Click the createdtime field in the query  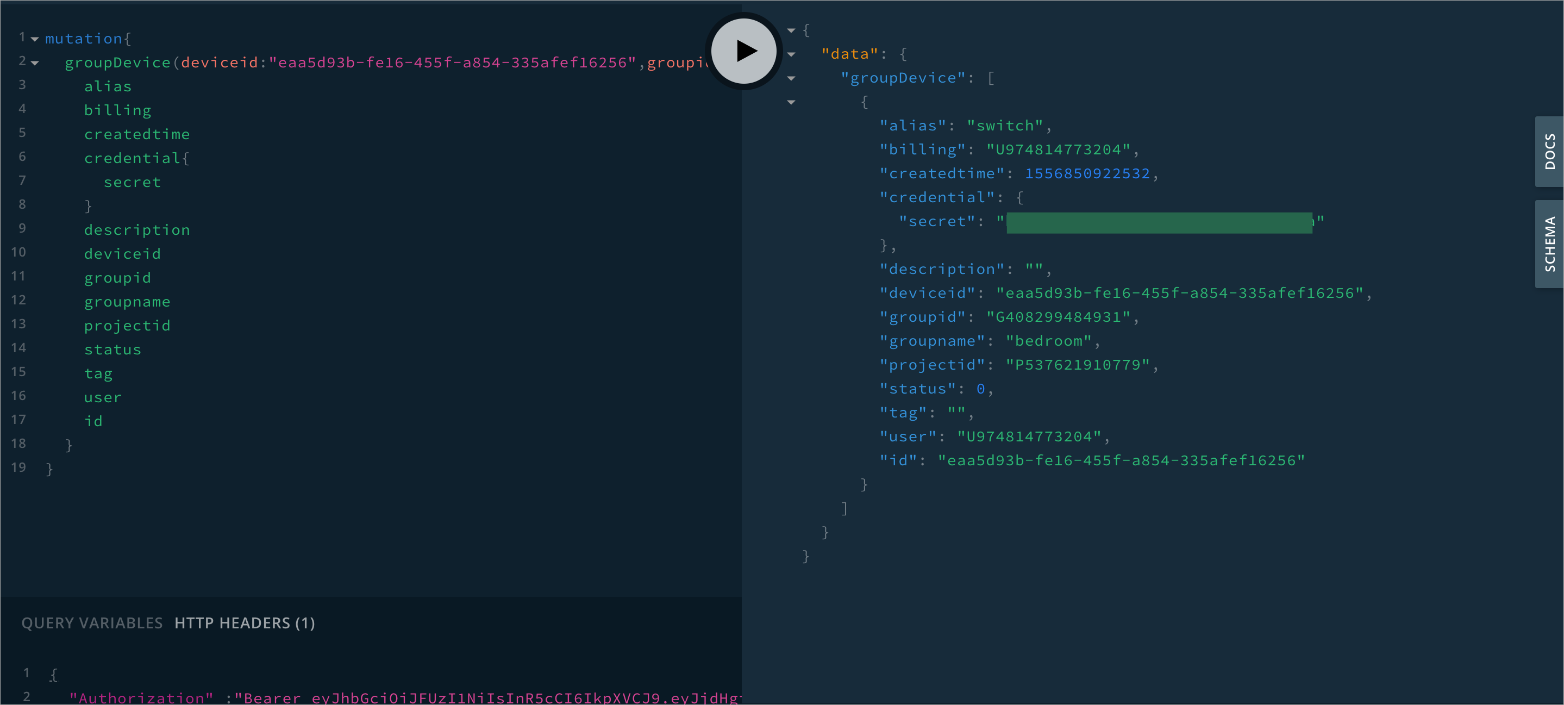click(137, 134)
